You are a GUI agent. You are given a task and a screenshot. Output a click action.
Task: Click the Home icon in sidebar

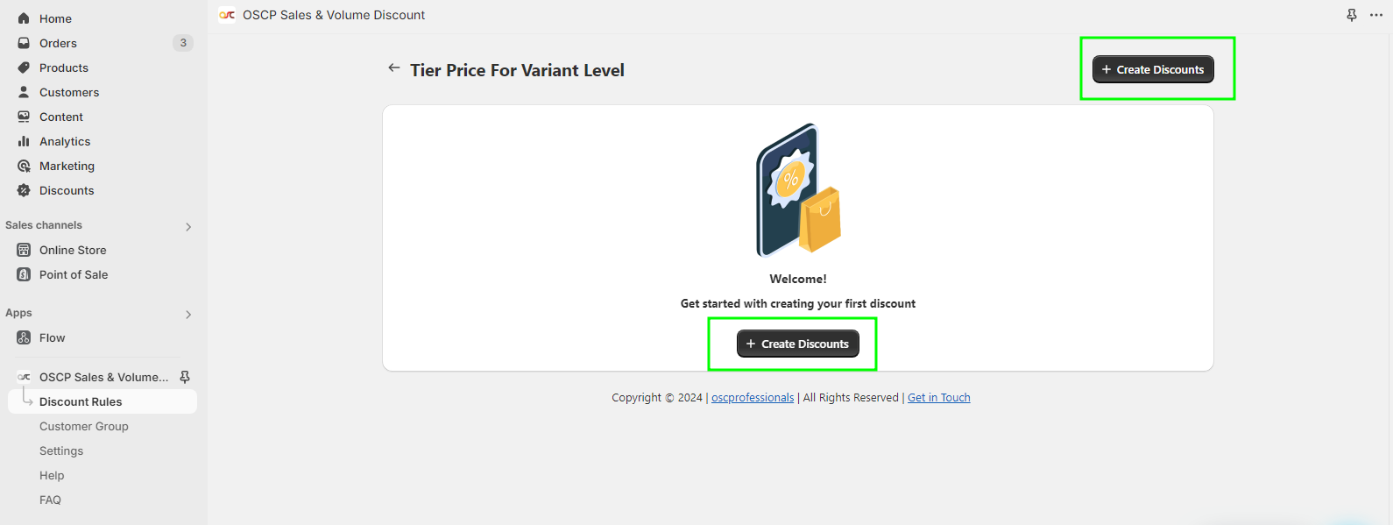(24, 18)
